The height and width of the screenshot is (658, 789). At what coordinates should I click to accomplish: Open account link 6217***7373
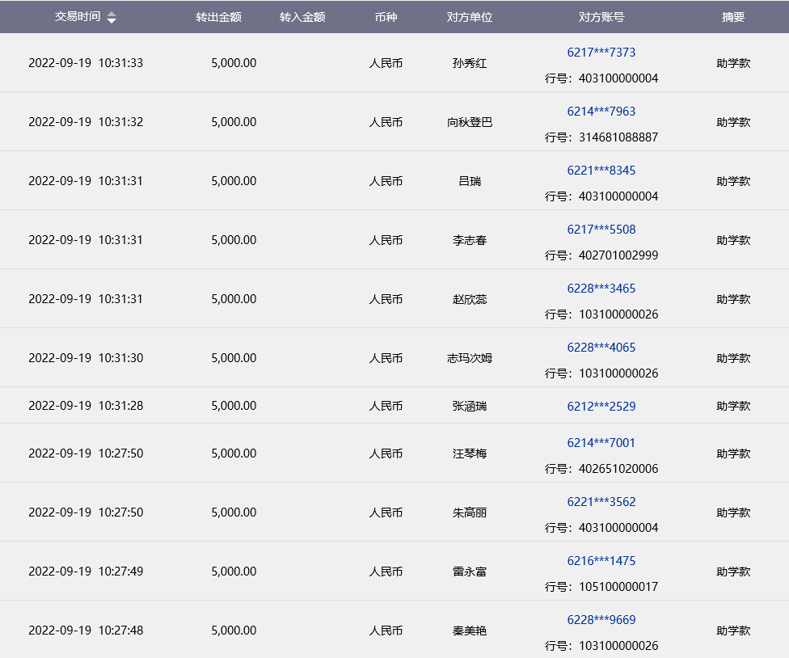click(601, 53)
